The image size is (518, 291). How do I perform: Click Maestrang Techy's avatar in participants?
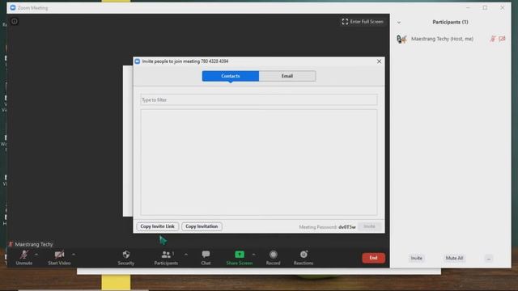click(x=401, y=39)
